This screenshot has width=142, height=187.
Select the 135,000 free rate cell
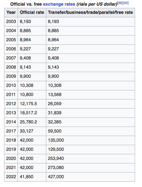(90, 140)
